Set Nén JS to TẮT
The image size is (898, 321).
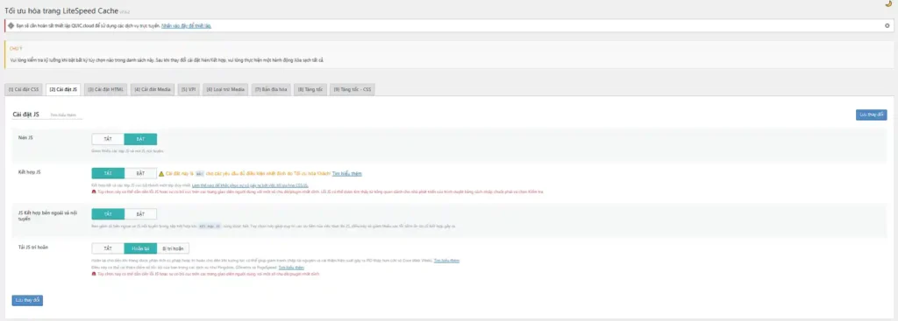click(108, 139)
